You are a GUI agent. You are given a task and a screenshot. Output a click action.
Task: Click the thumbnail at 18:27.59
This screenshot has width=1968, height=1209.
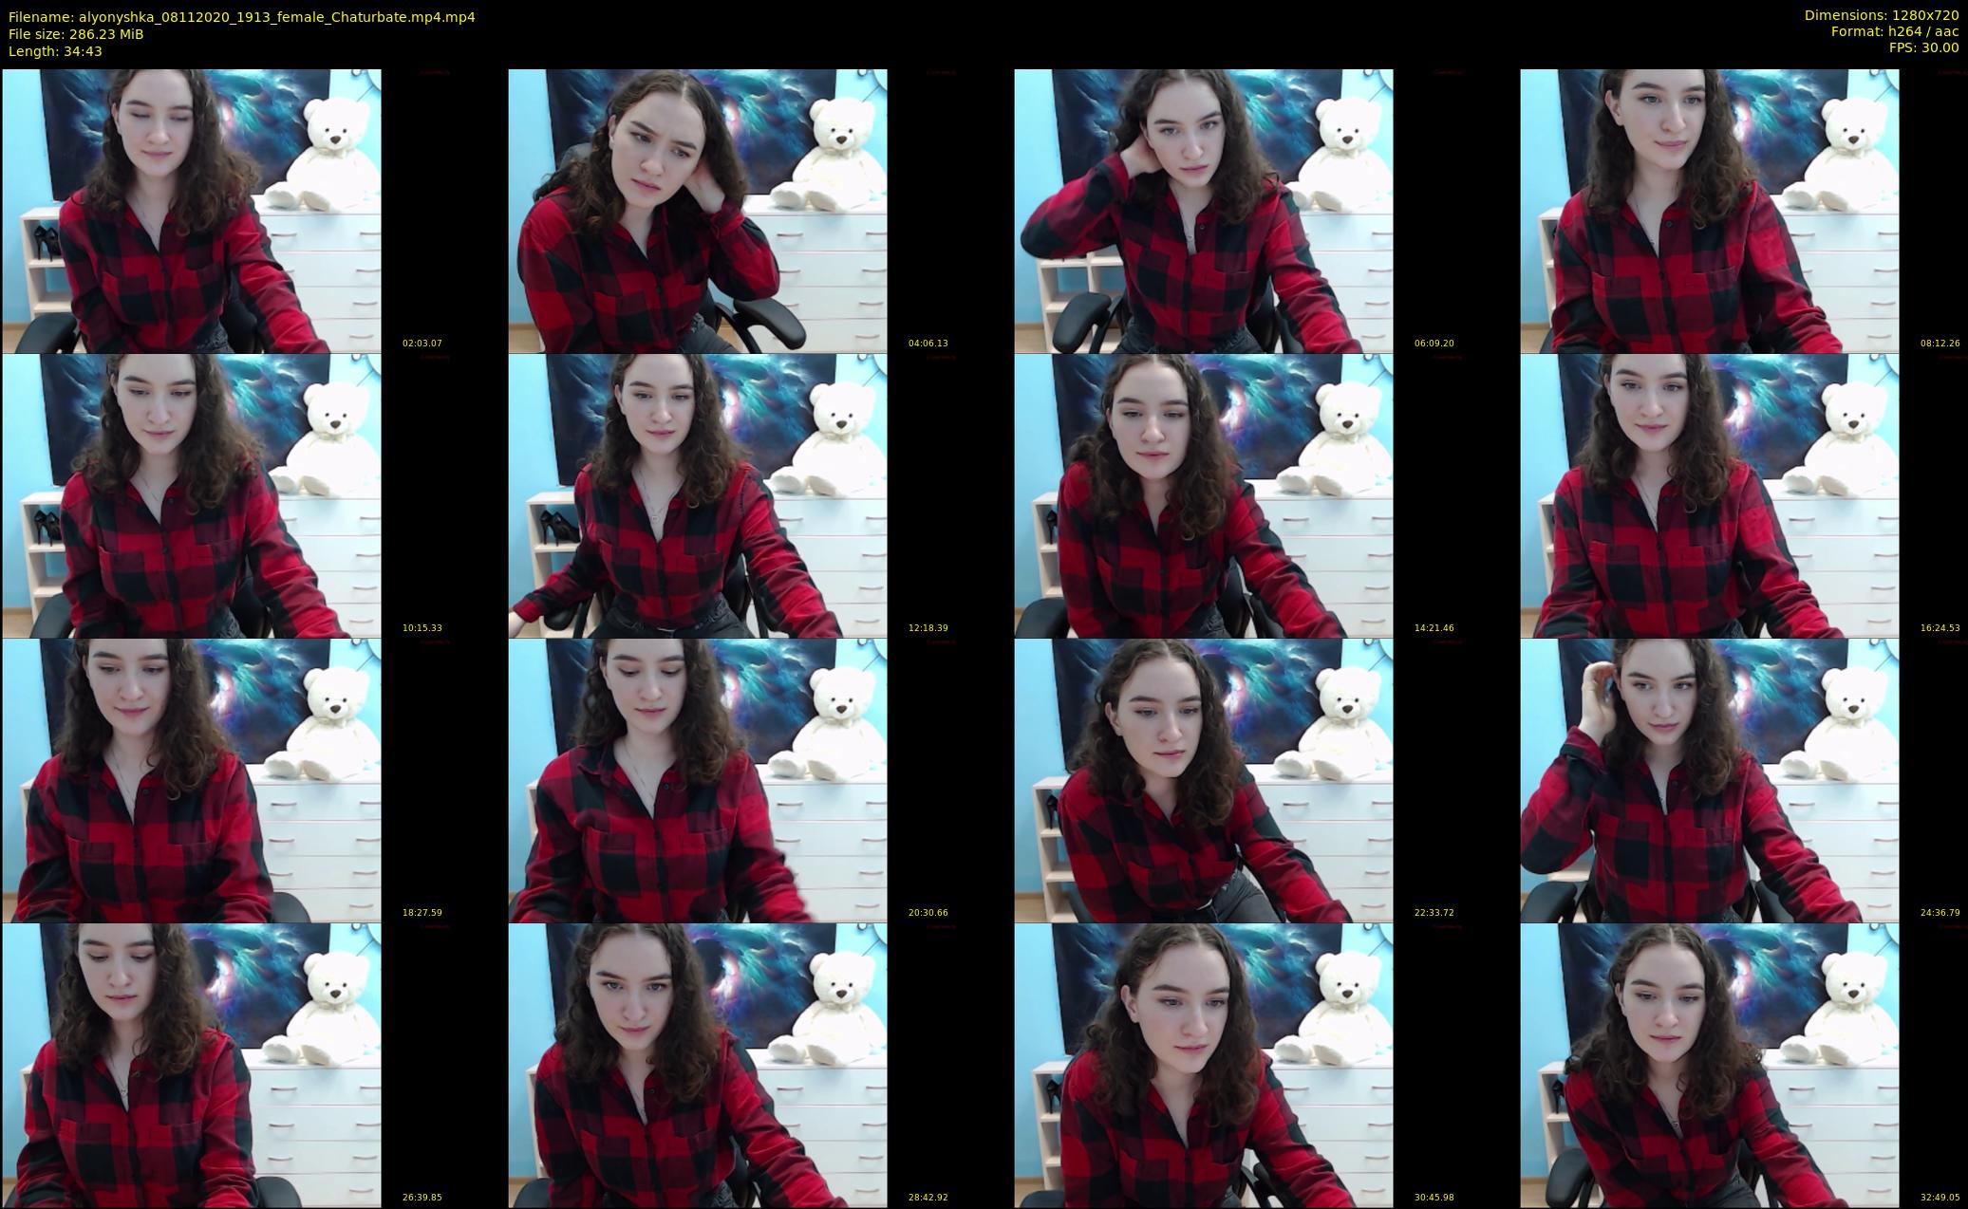tap(191, 780)
